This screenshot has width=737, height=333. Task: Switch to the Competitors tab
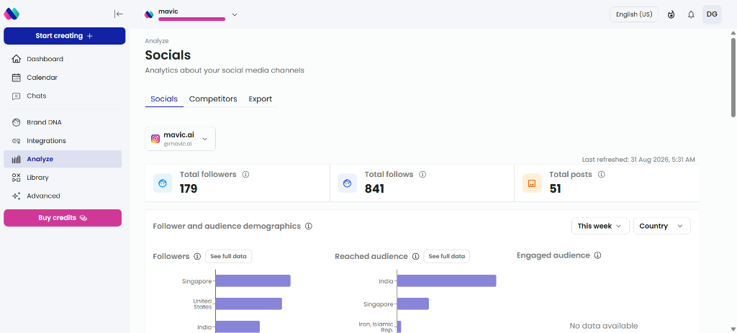click(213, 99)
